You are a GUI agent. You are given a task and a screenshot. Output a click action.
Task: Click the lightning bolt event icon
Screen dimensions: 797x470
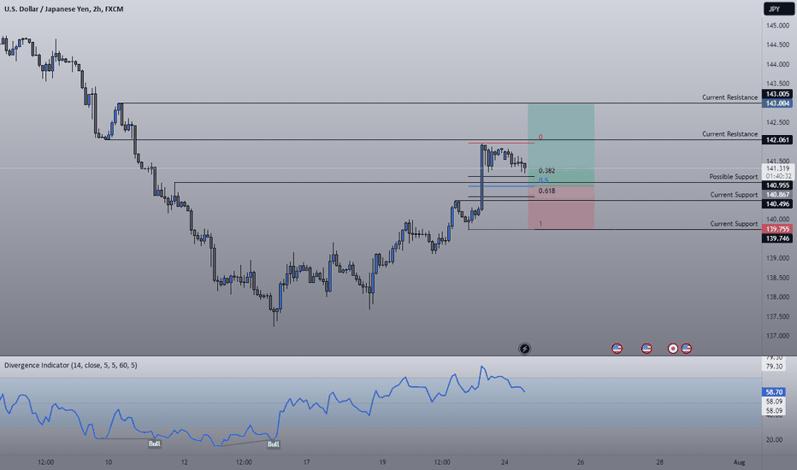[524, 349]
